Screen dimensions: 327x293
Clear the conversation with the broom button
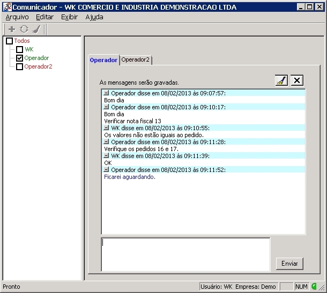point(281,80)
